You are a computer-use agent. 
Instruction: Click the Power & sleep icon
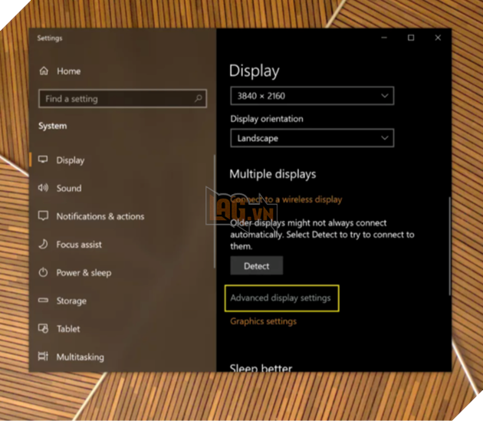tap(44, 273)
